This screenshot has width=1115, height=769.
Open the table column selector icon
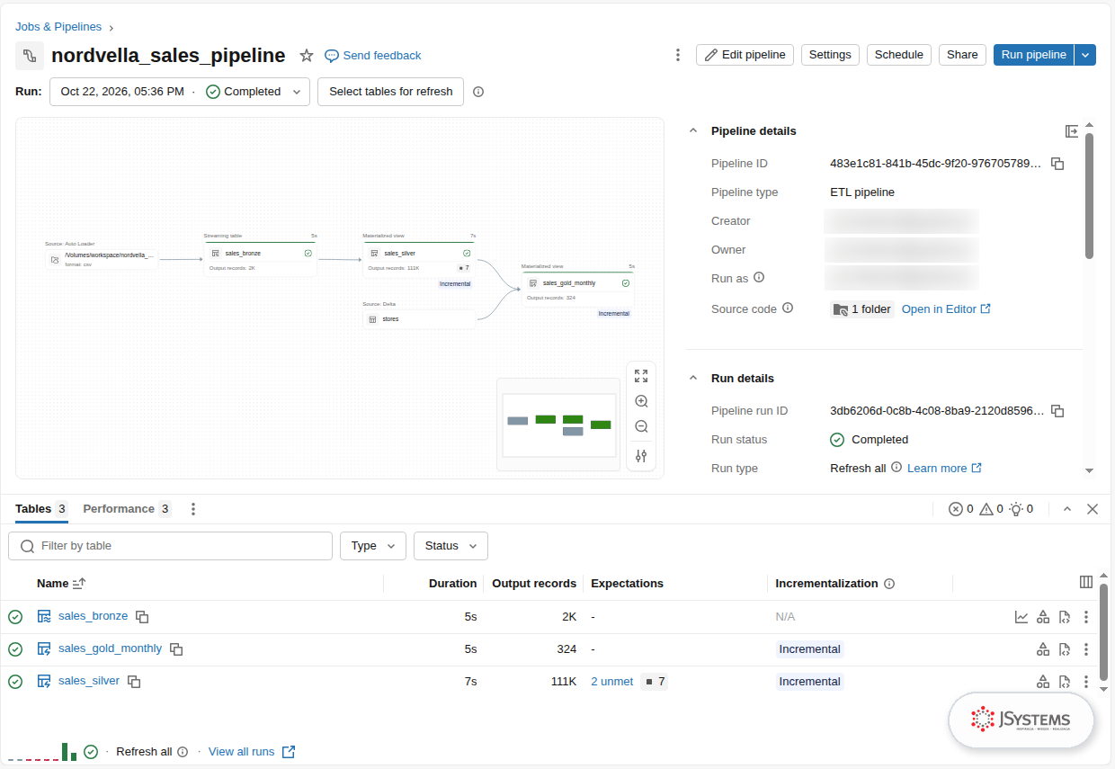click(x=1086, y=582)
